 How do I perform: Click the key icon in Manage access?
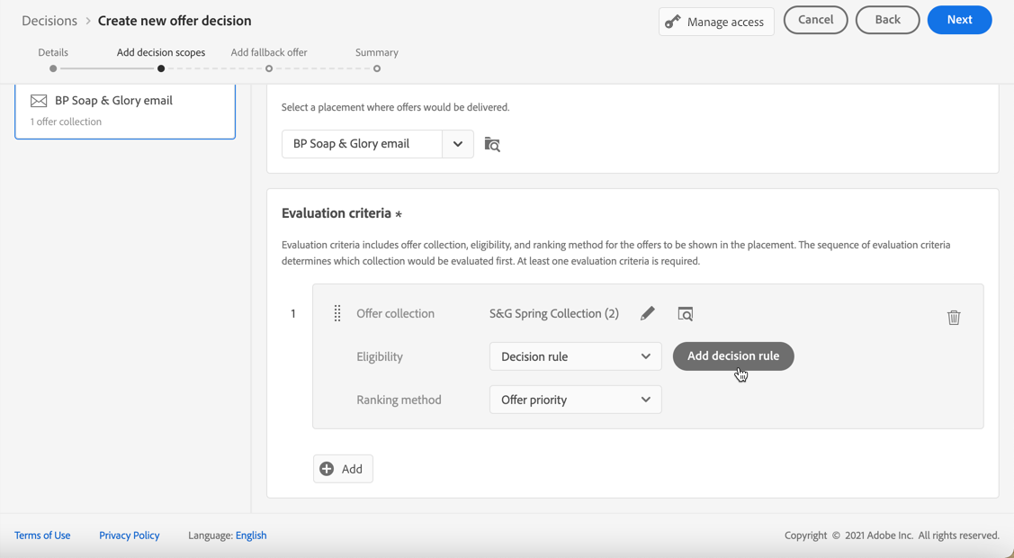tap(673, 22)
